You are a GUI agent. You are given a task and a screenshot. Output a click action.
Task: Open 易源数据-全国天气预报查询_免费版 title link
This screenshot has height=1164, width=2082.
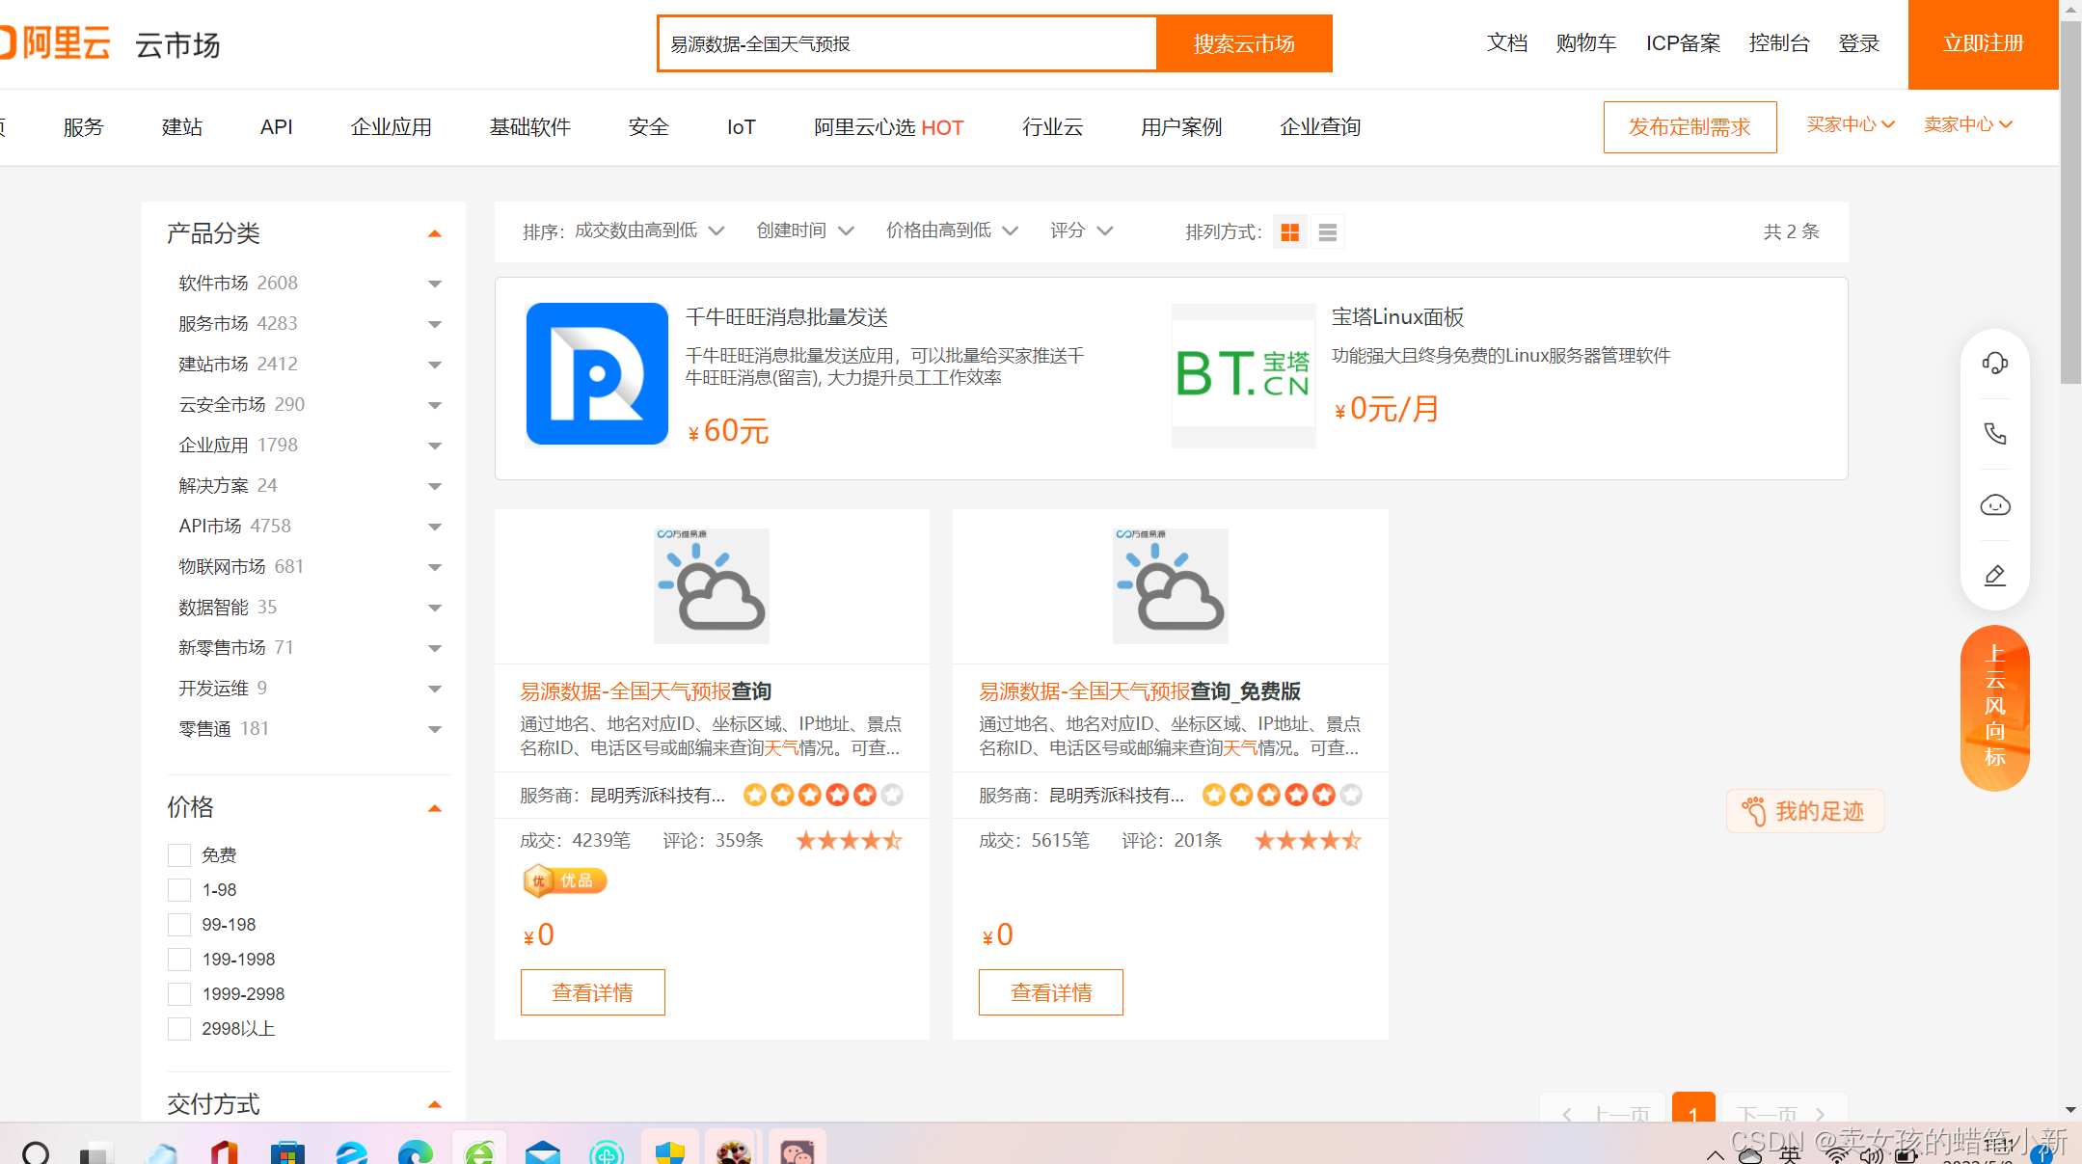(1139, 691)
